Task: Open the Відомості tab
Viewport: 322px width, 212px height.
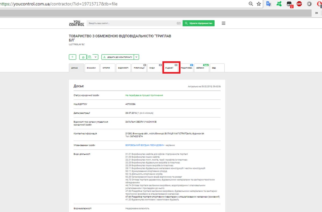Action: click(x=123, y=68)
